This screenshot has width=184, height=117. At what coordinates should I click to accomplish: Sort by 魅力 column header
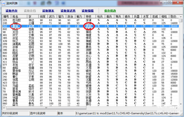(80, 16)
